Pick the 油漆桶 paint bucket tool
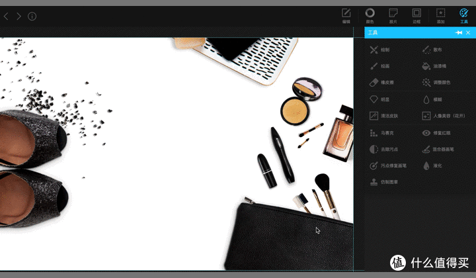 434,66
